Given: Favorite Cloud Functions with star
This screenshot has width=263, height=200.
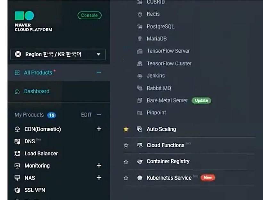Looking at the screenshot, I should pyautogui.click(x=126, y=145).
